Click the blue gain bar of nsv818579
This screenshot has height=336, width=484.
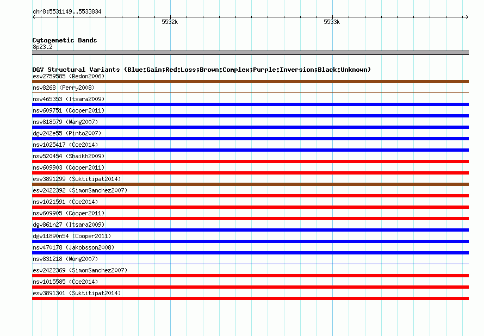[250, 127]
